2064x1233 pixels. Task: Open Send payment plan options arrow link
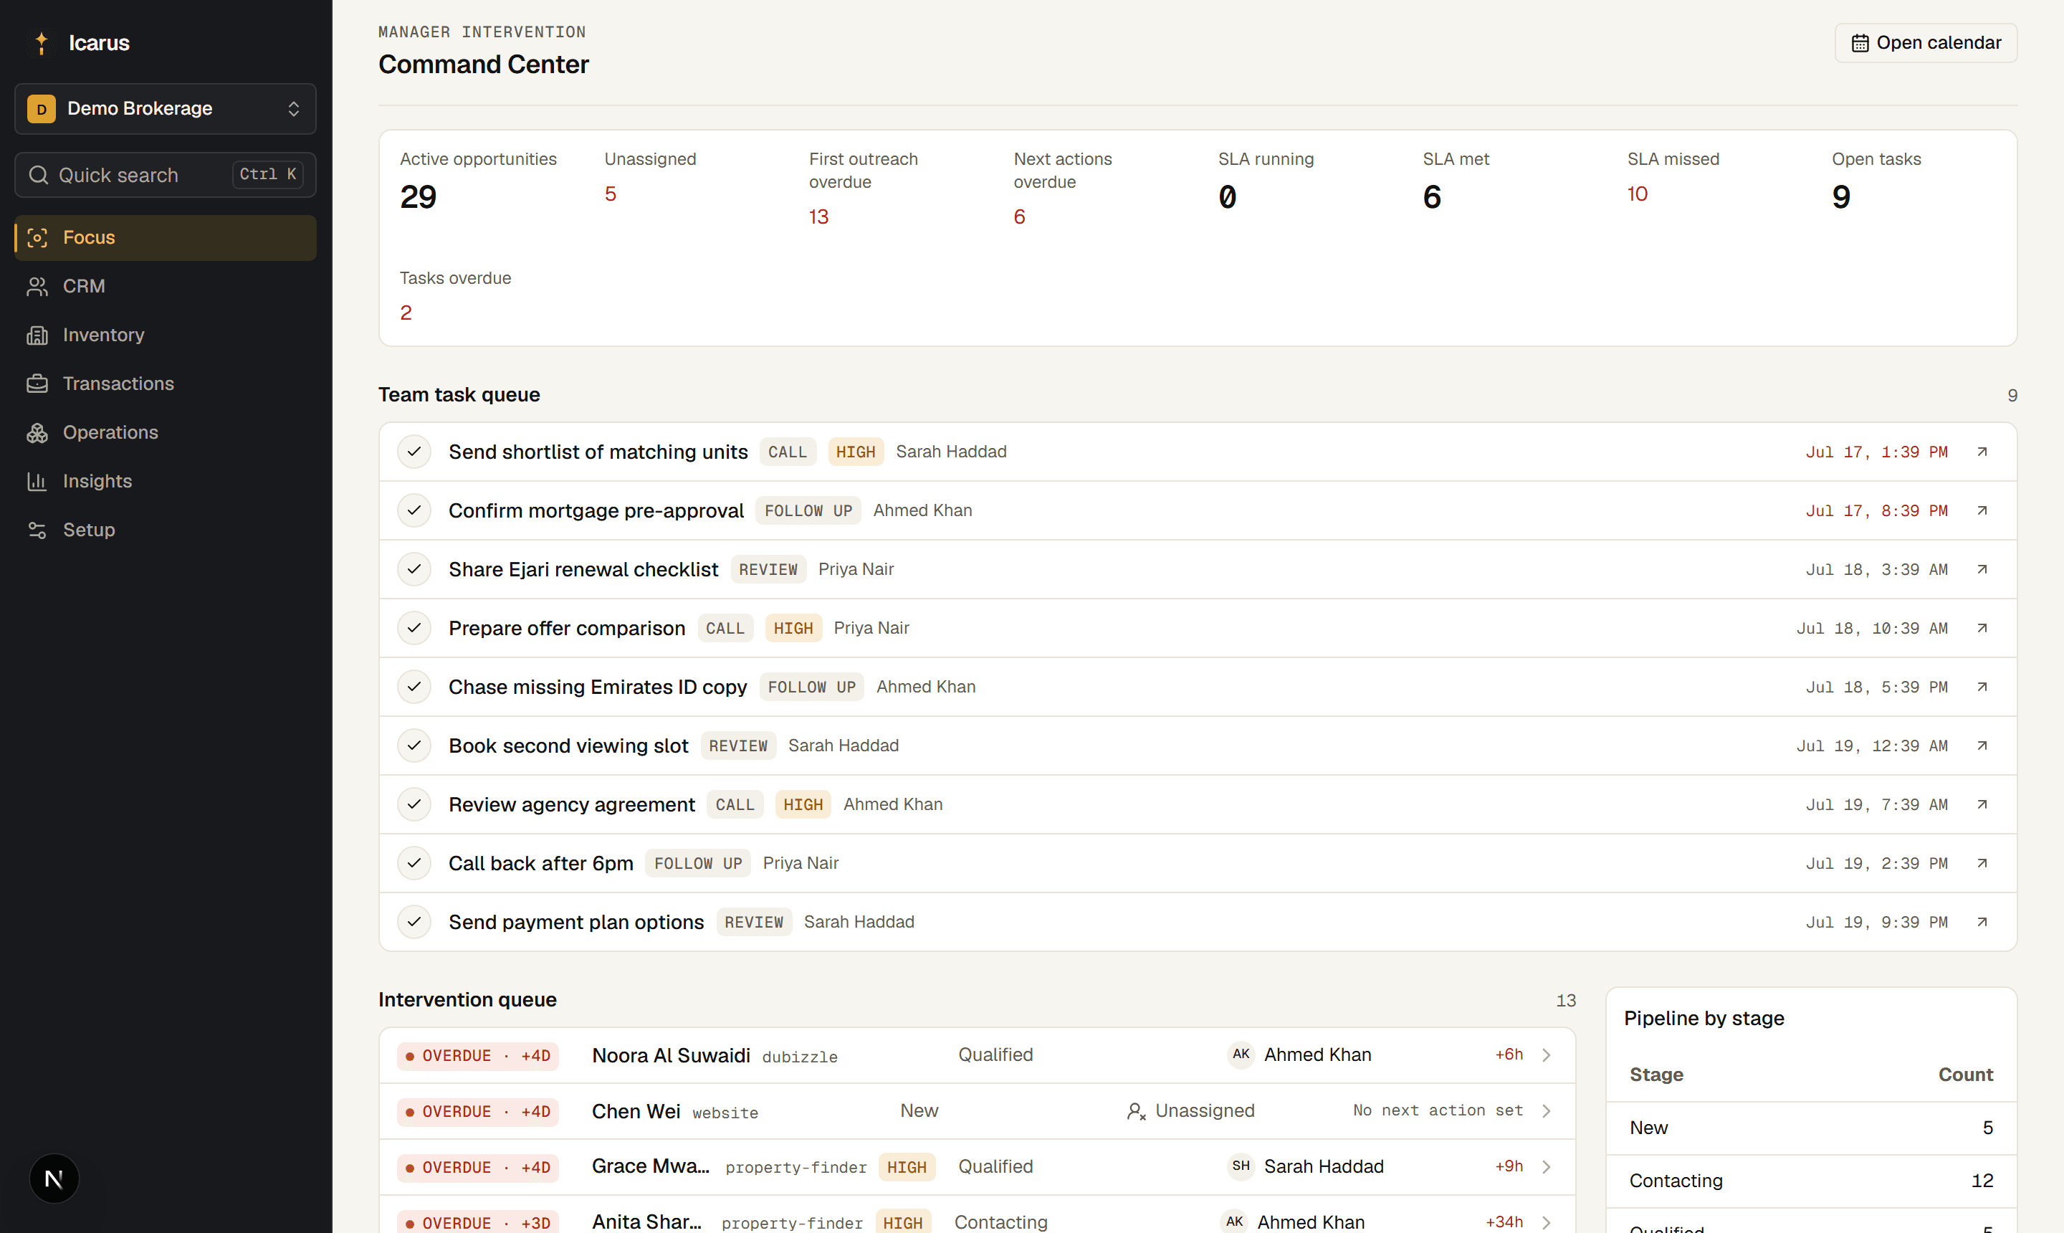click(1982, 921)
